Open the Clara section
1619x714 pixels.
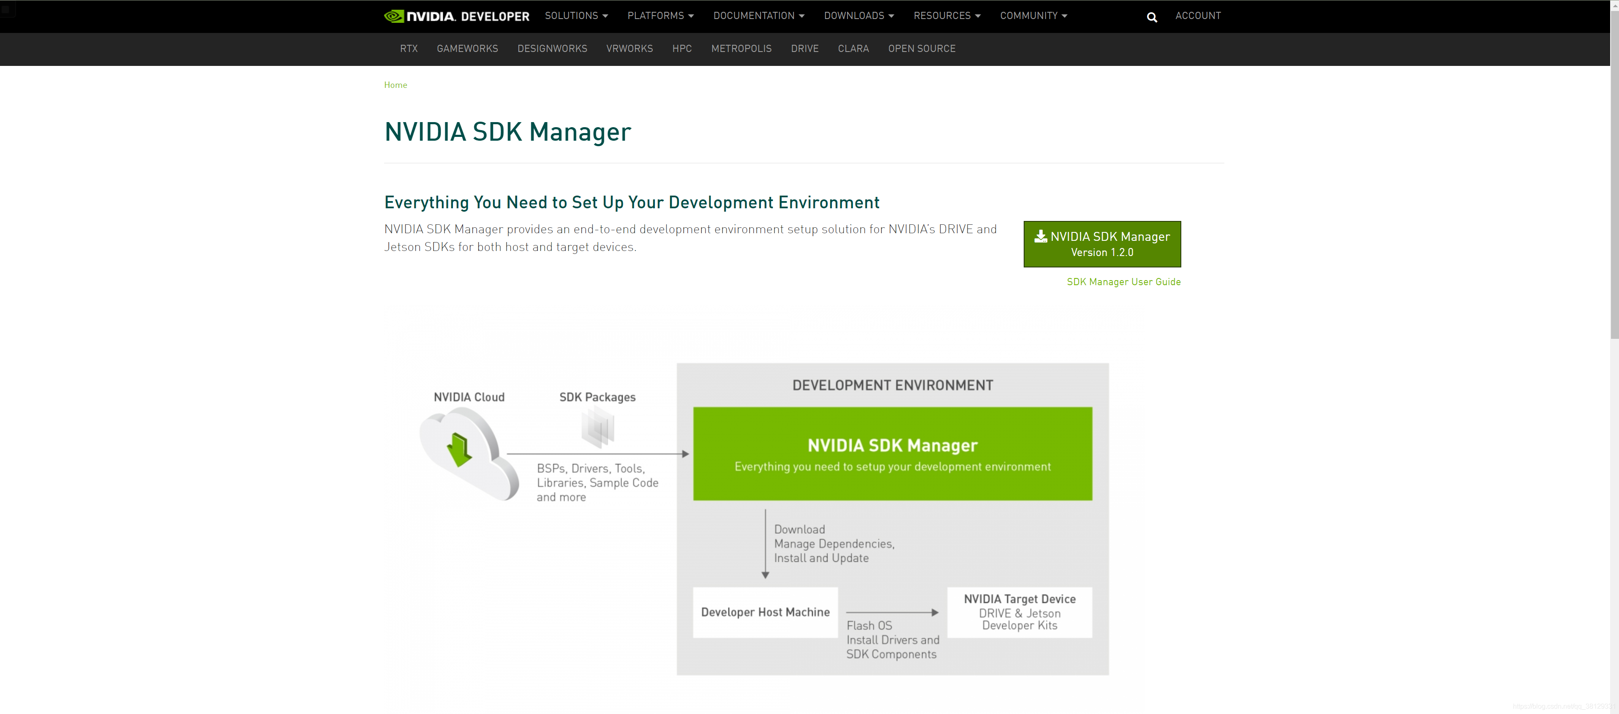click(853, 49)
